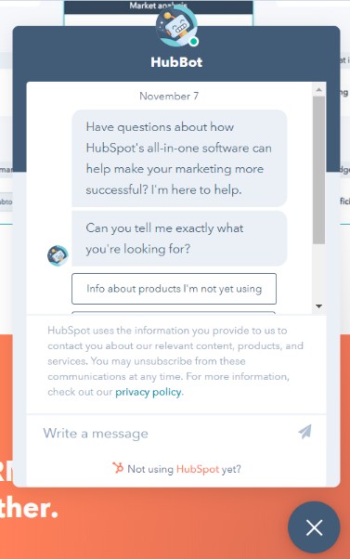Screen dimensions: 350x559
Task: Click the scrollbar track below the thumb
Action: [319, 273]
